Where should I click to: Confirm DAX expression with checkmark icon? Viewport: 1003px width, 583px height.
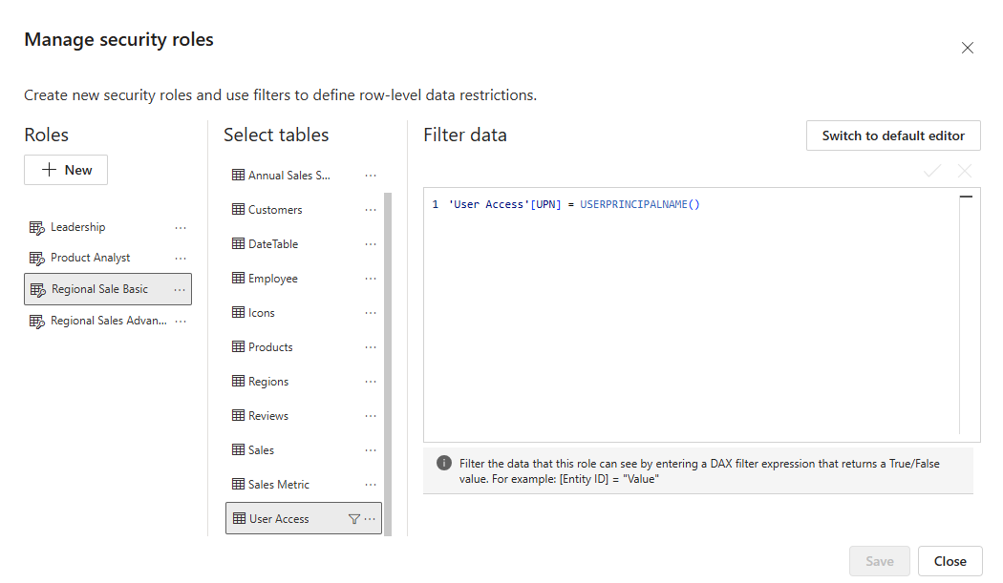[x=932, y=171]
